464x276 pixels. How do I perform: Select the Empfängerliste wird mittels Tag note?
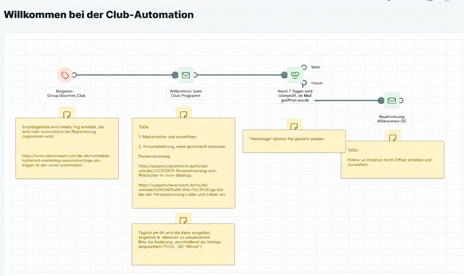coord(67,148)
